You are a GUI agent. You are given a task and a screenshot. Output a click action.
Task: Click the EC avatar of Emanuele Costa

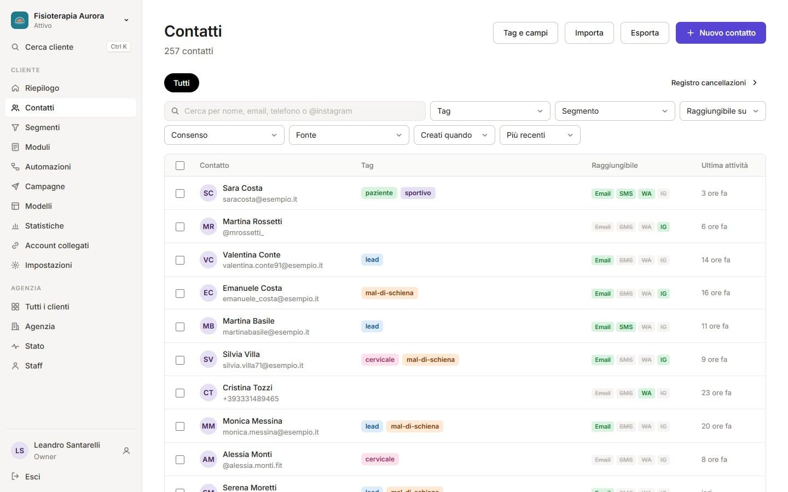click(x=208, y=293)
